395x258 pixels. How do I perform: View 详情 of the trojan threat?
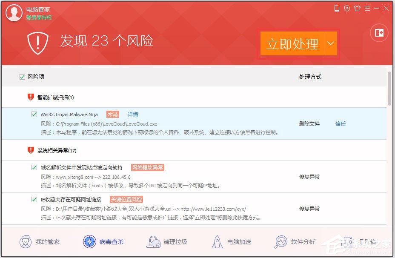click(132, 114)
